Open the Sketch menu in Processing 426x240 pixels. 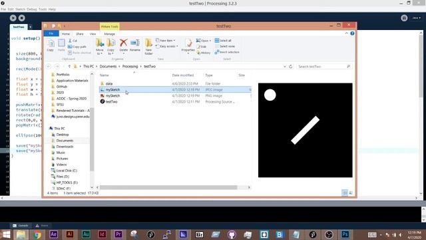[x=20, y=9]
